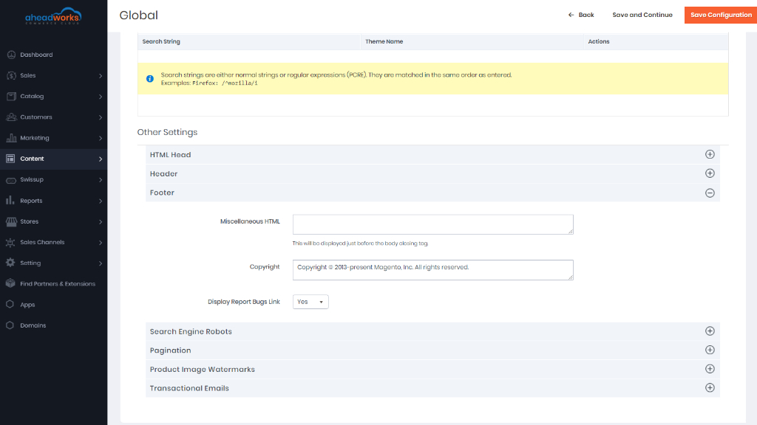Click the Stores storefront icon
The width and height of the screenshot is (757, 425).
click(x=11, y=221)
